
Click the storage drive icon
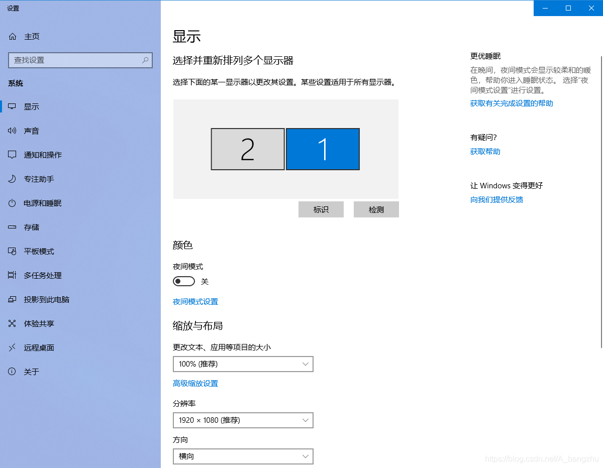click(x=13, y=227)
